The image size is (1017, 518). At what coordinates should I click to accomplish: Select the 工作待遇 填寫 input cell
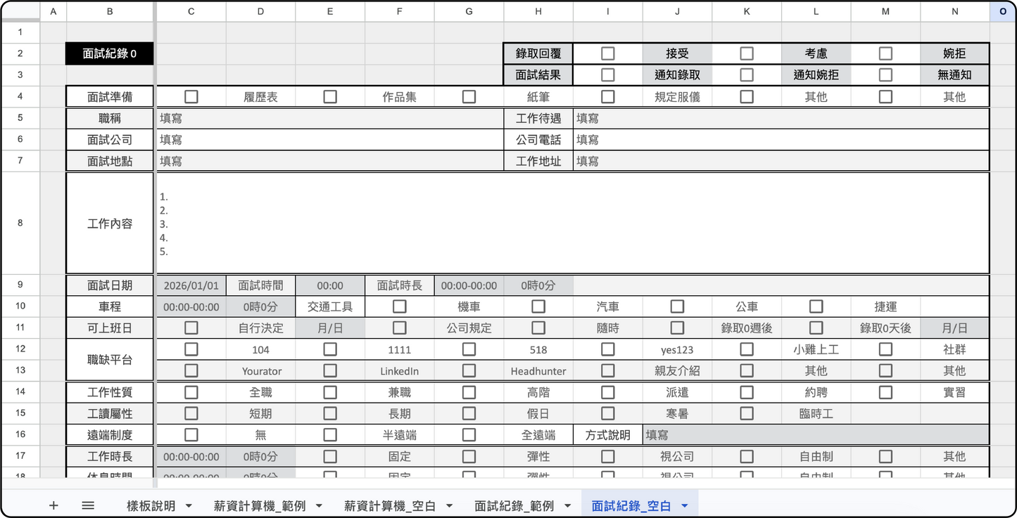click(x=781, y=118)
